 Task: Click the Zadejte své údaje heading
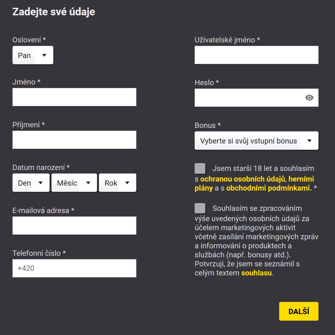[53, 12]
